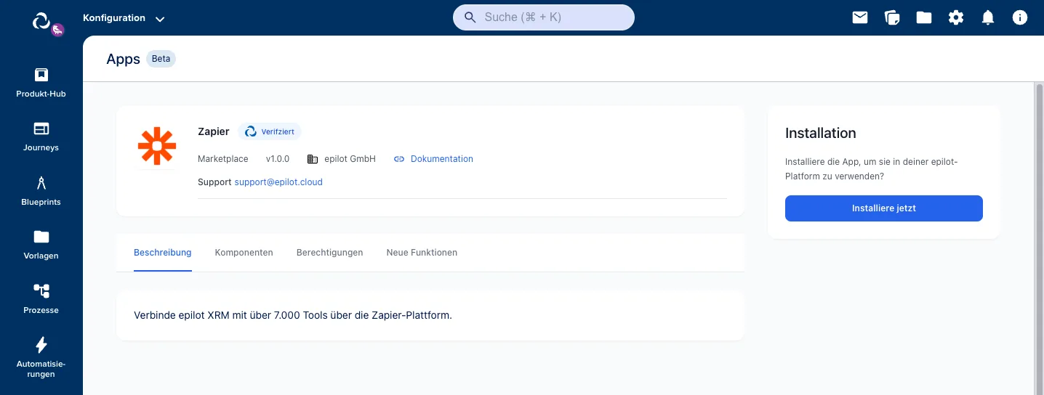Click the Zapier app logo
The image size is (1044, 395).
coord(156,146)
